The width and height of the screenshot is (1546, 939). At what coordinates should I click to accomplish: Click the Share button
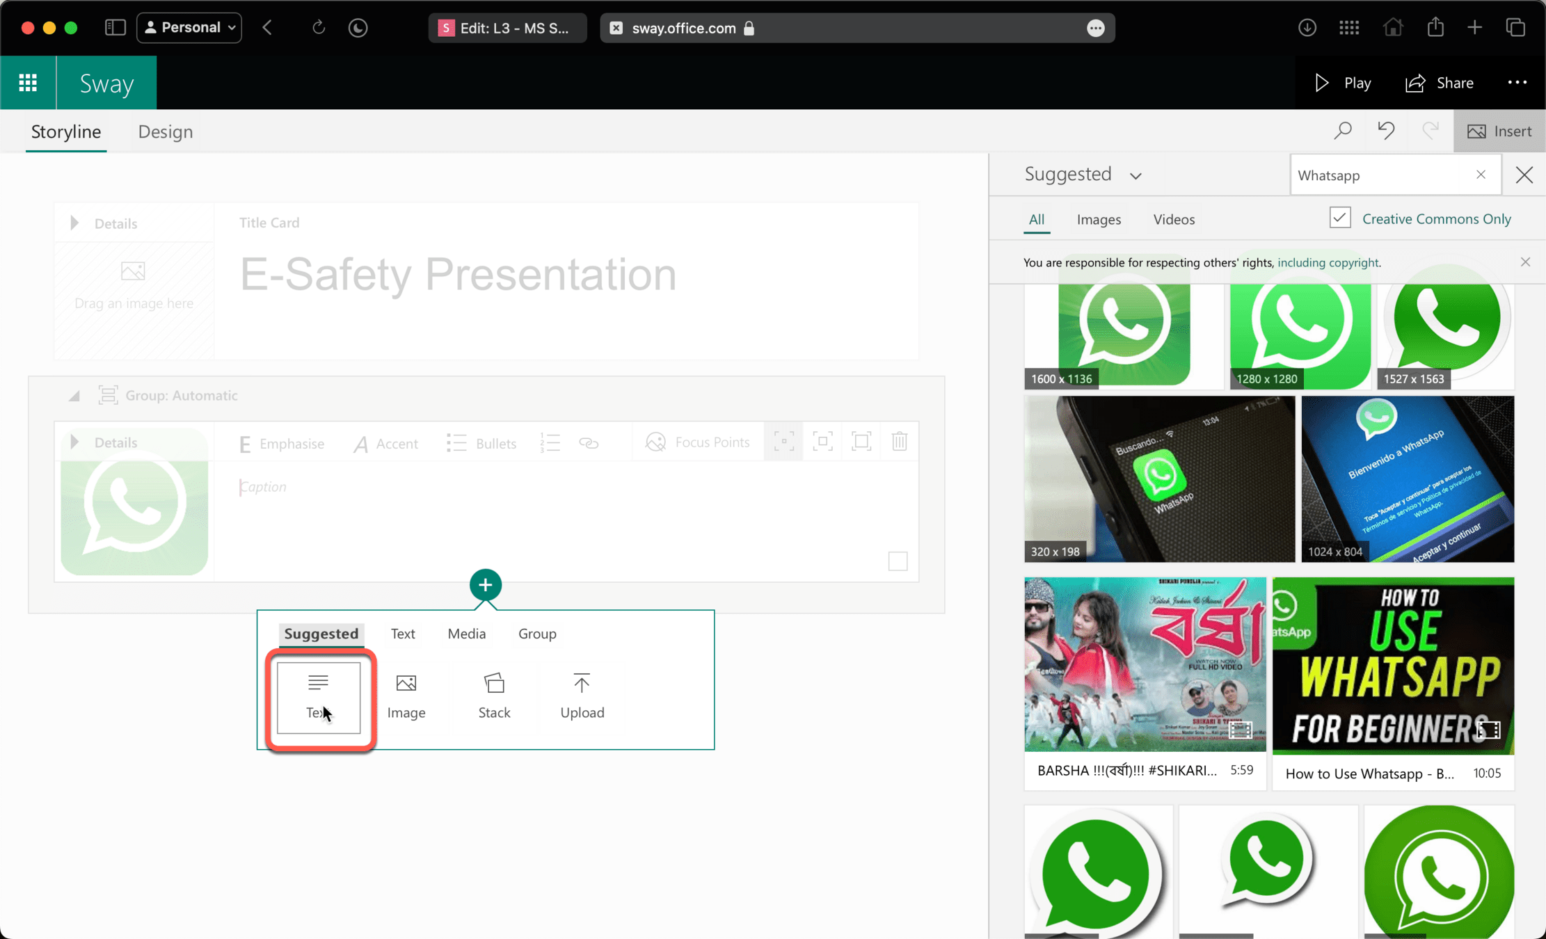pyautogui.click(x=1439, y=83)
